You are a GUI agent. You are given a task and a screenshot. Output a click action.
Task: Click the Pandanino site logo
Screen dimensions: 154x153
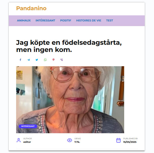[x=31, y=8]
